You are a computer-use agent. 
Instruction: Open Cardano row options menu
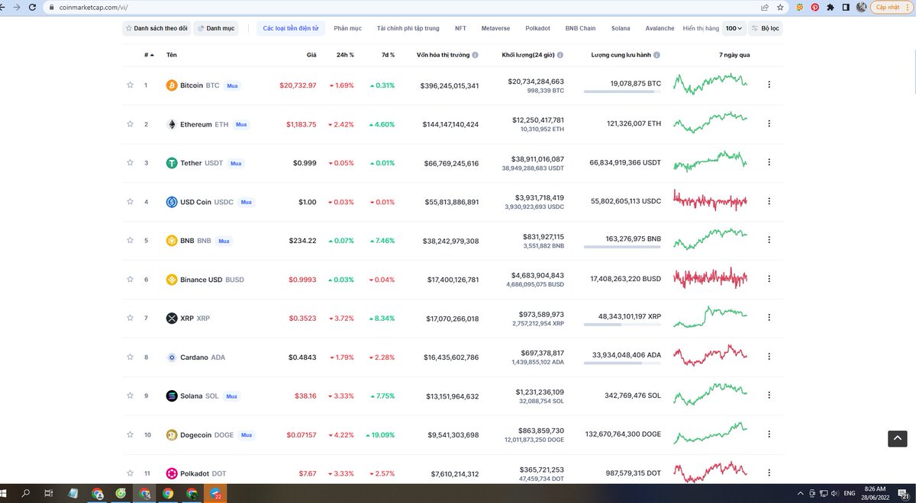(769, 357)
